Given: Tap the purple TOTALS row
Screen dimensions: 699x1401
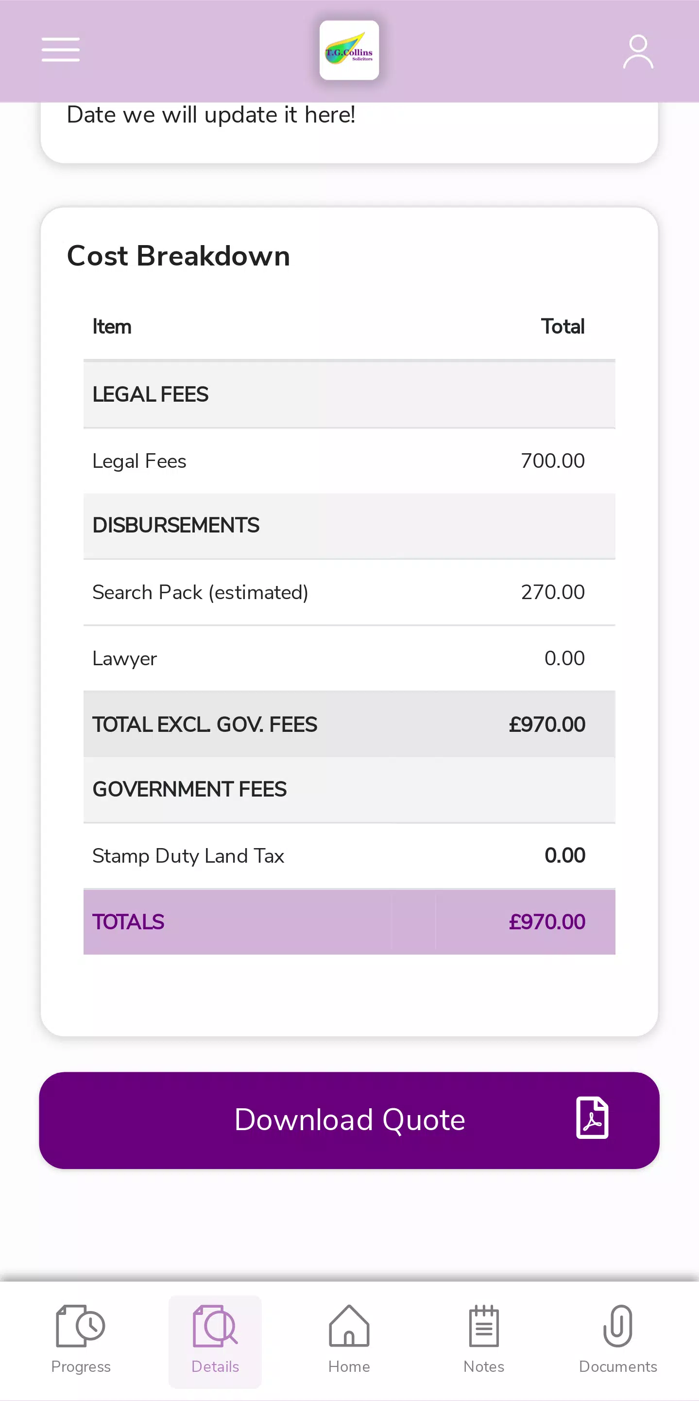Looking at the screenshot, I should pos(349,922).
